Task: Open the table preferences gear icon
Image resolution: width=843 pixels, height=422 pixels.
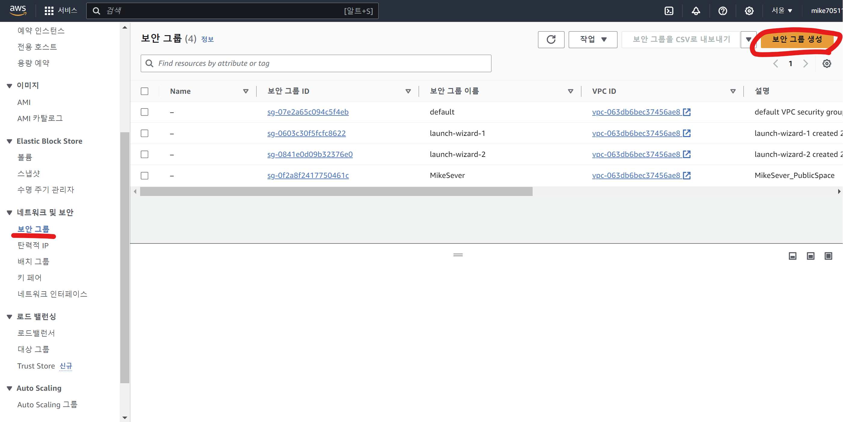Action: pyautogui.click(x=827, y=63)
